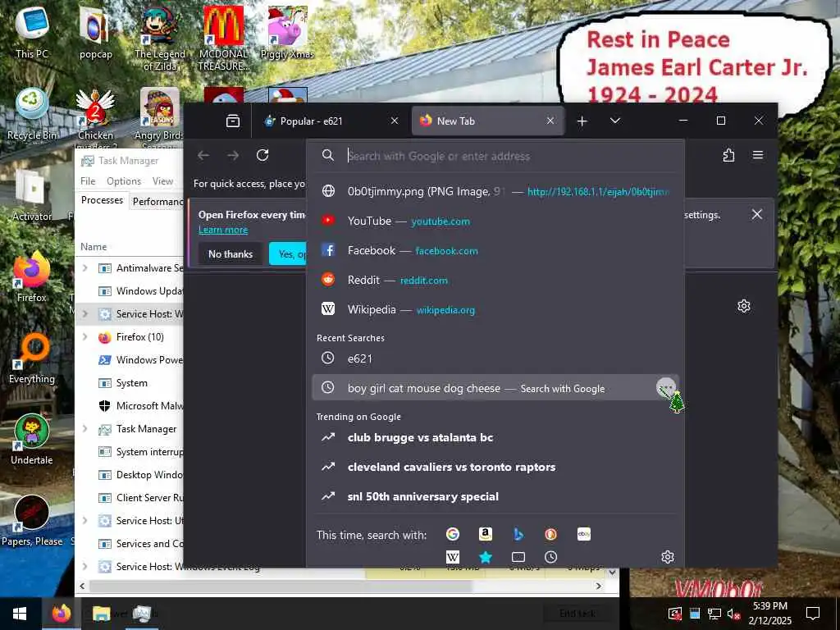The height and width of the screenshot is (630, 840).
Task: Focus the Search with Google address field
Action: tap(495, 156)
